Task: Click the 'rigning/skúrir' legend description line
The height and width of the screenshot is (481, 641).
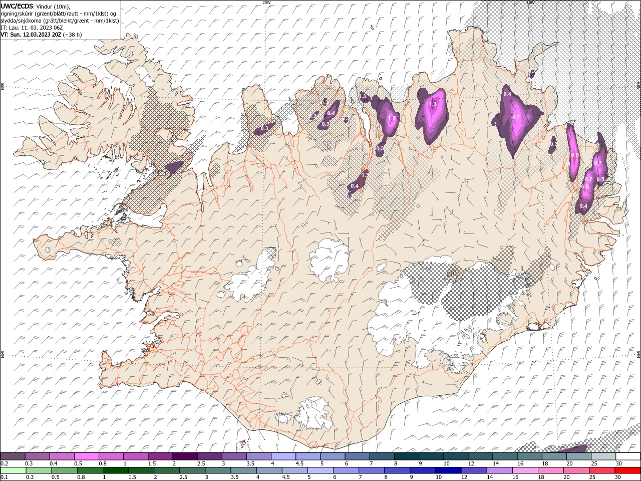Action: 59,14
